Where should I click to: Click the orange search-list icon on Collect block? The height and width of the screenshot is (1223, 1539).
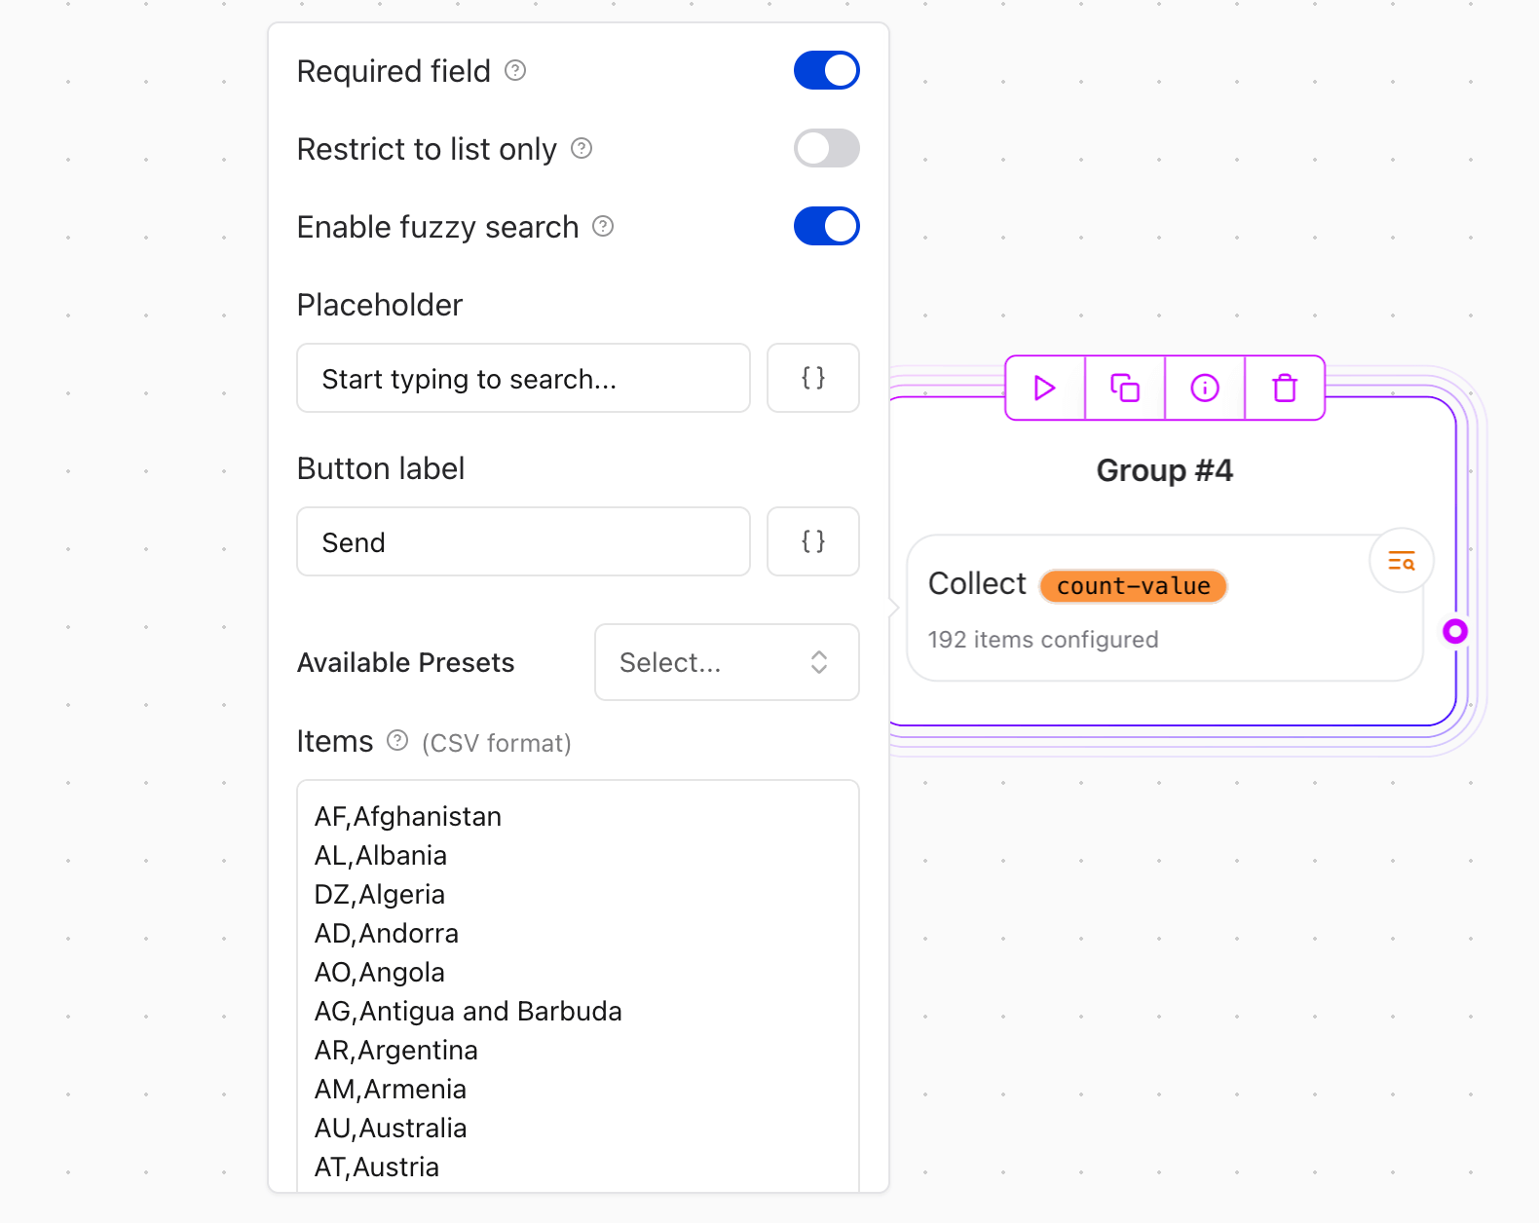(1401, 561)
